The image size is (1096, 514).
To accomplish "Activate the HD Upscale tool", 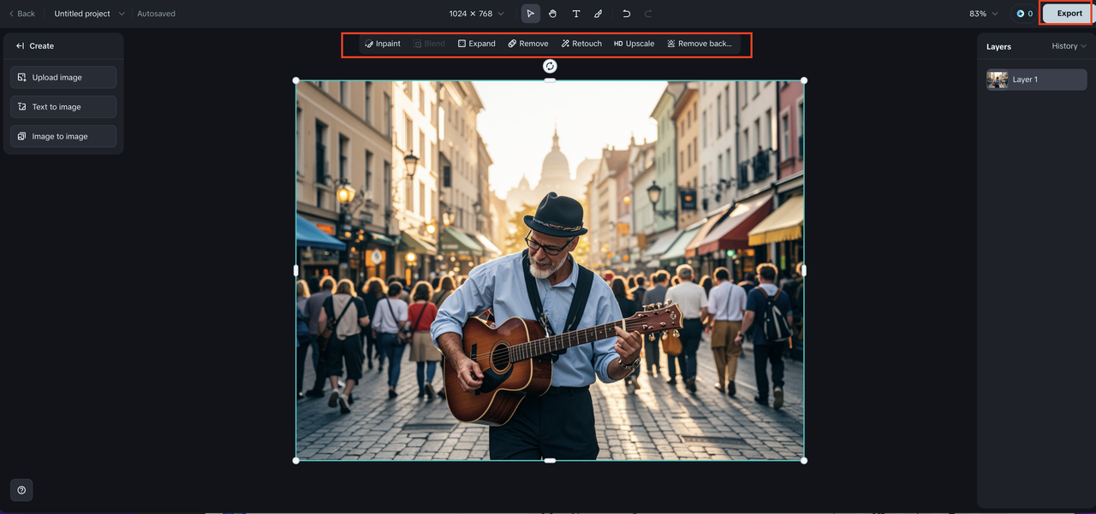I will 634,44.
